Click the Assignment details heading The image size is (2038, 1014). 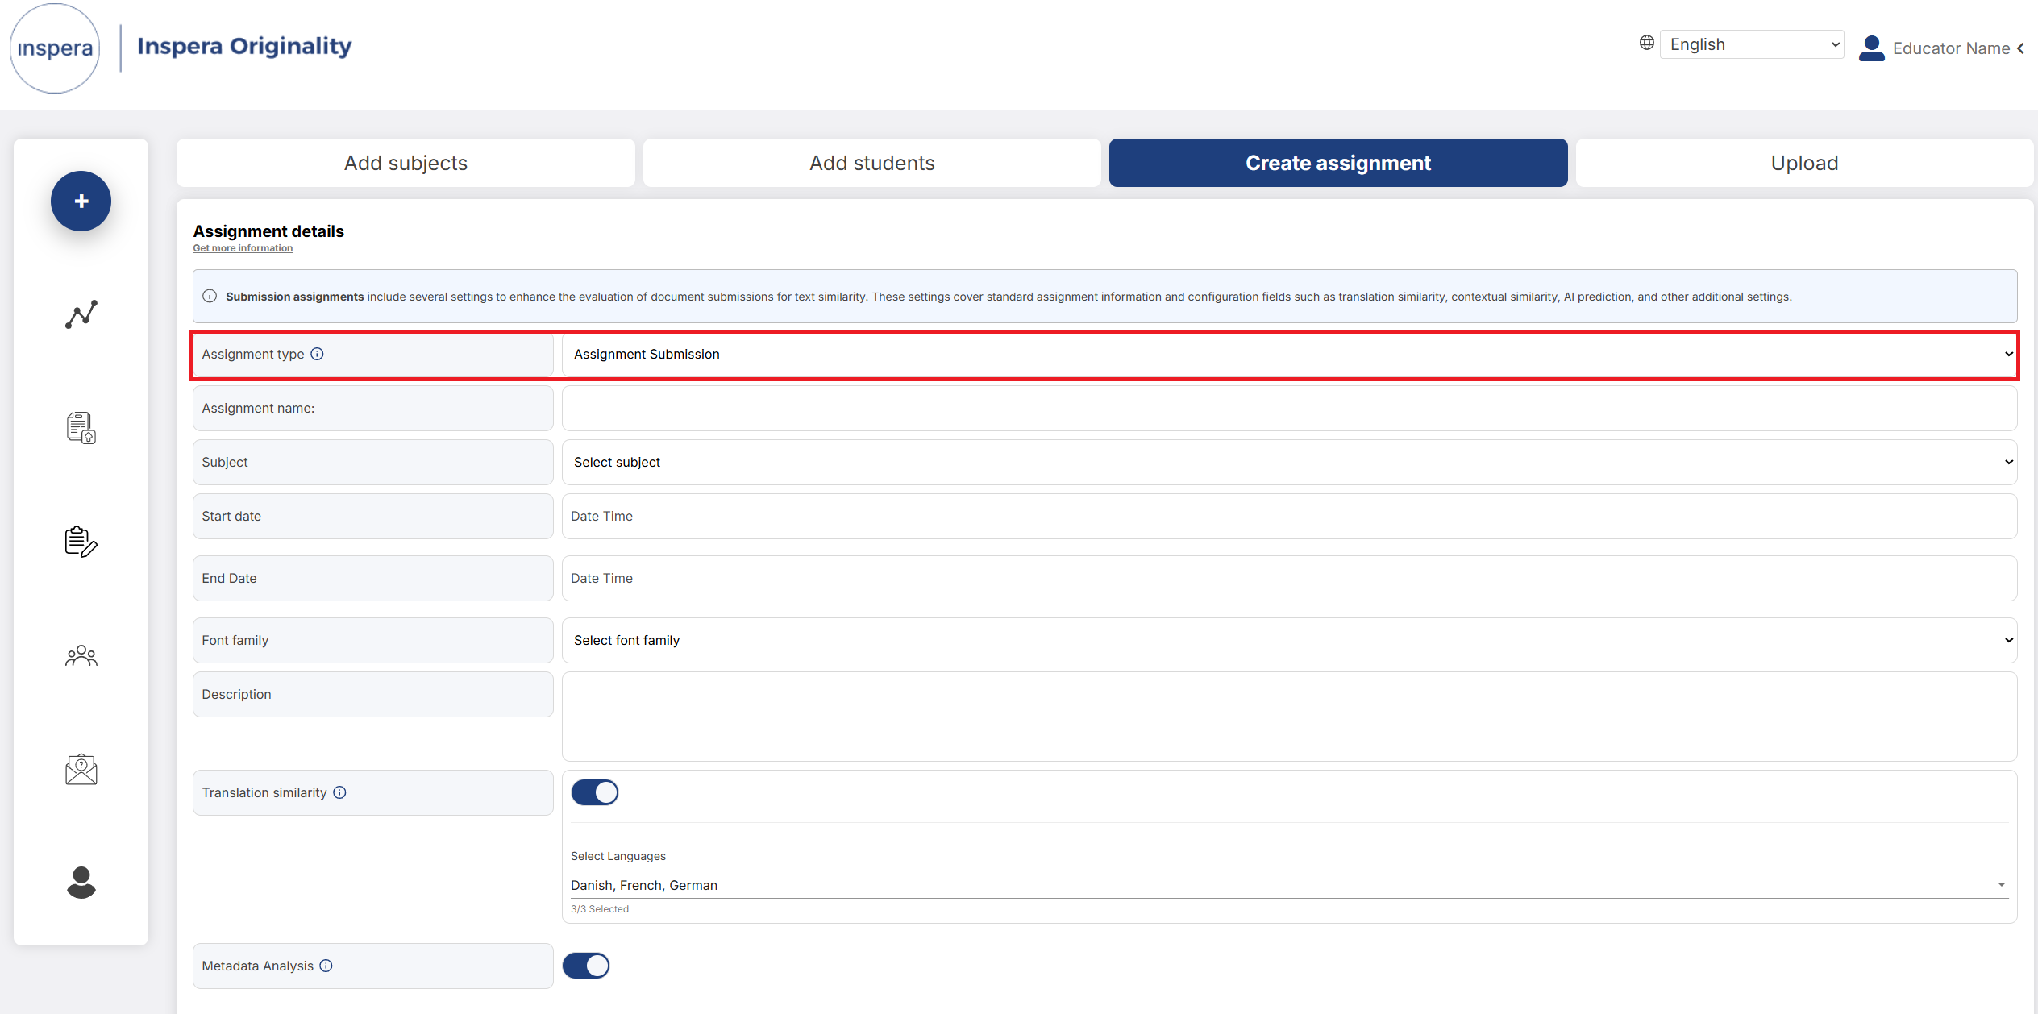268,231
